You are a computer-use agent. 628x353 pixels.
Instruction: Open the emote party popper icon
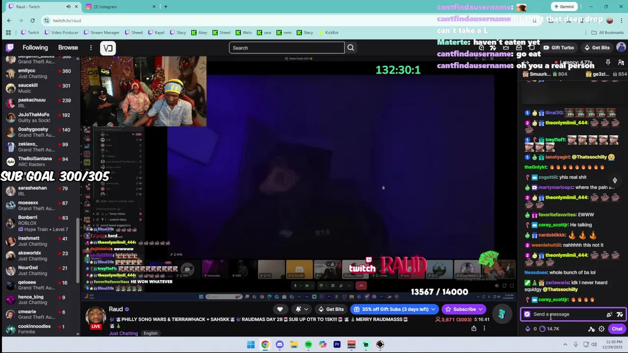coord(609,314)
